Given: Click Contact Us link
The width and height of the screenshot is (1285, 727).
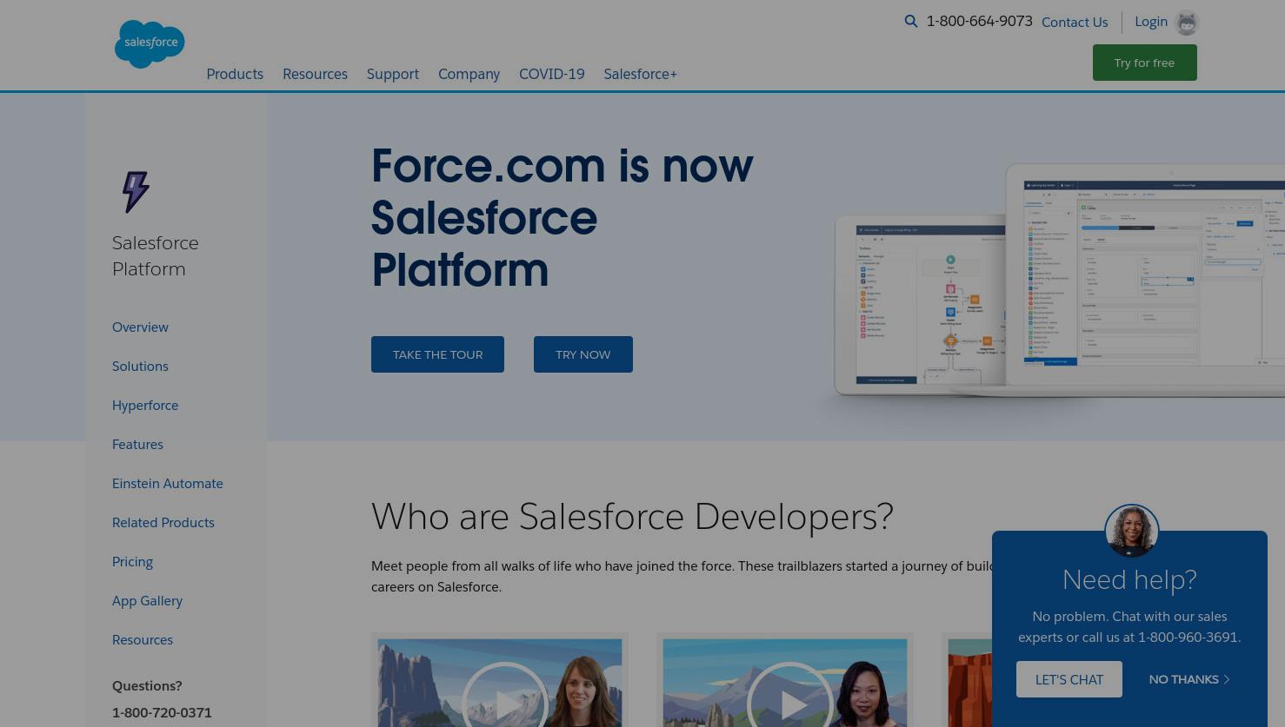Looking at the screenshot, I should tap(1075, 22).
